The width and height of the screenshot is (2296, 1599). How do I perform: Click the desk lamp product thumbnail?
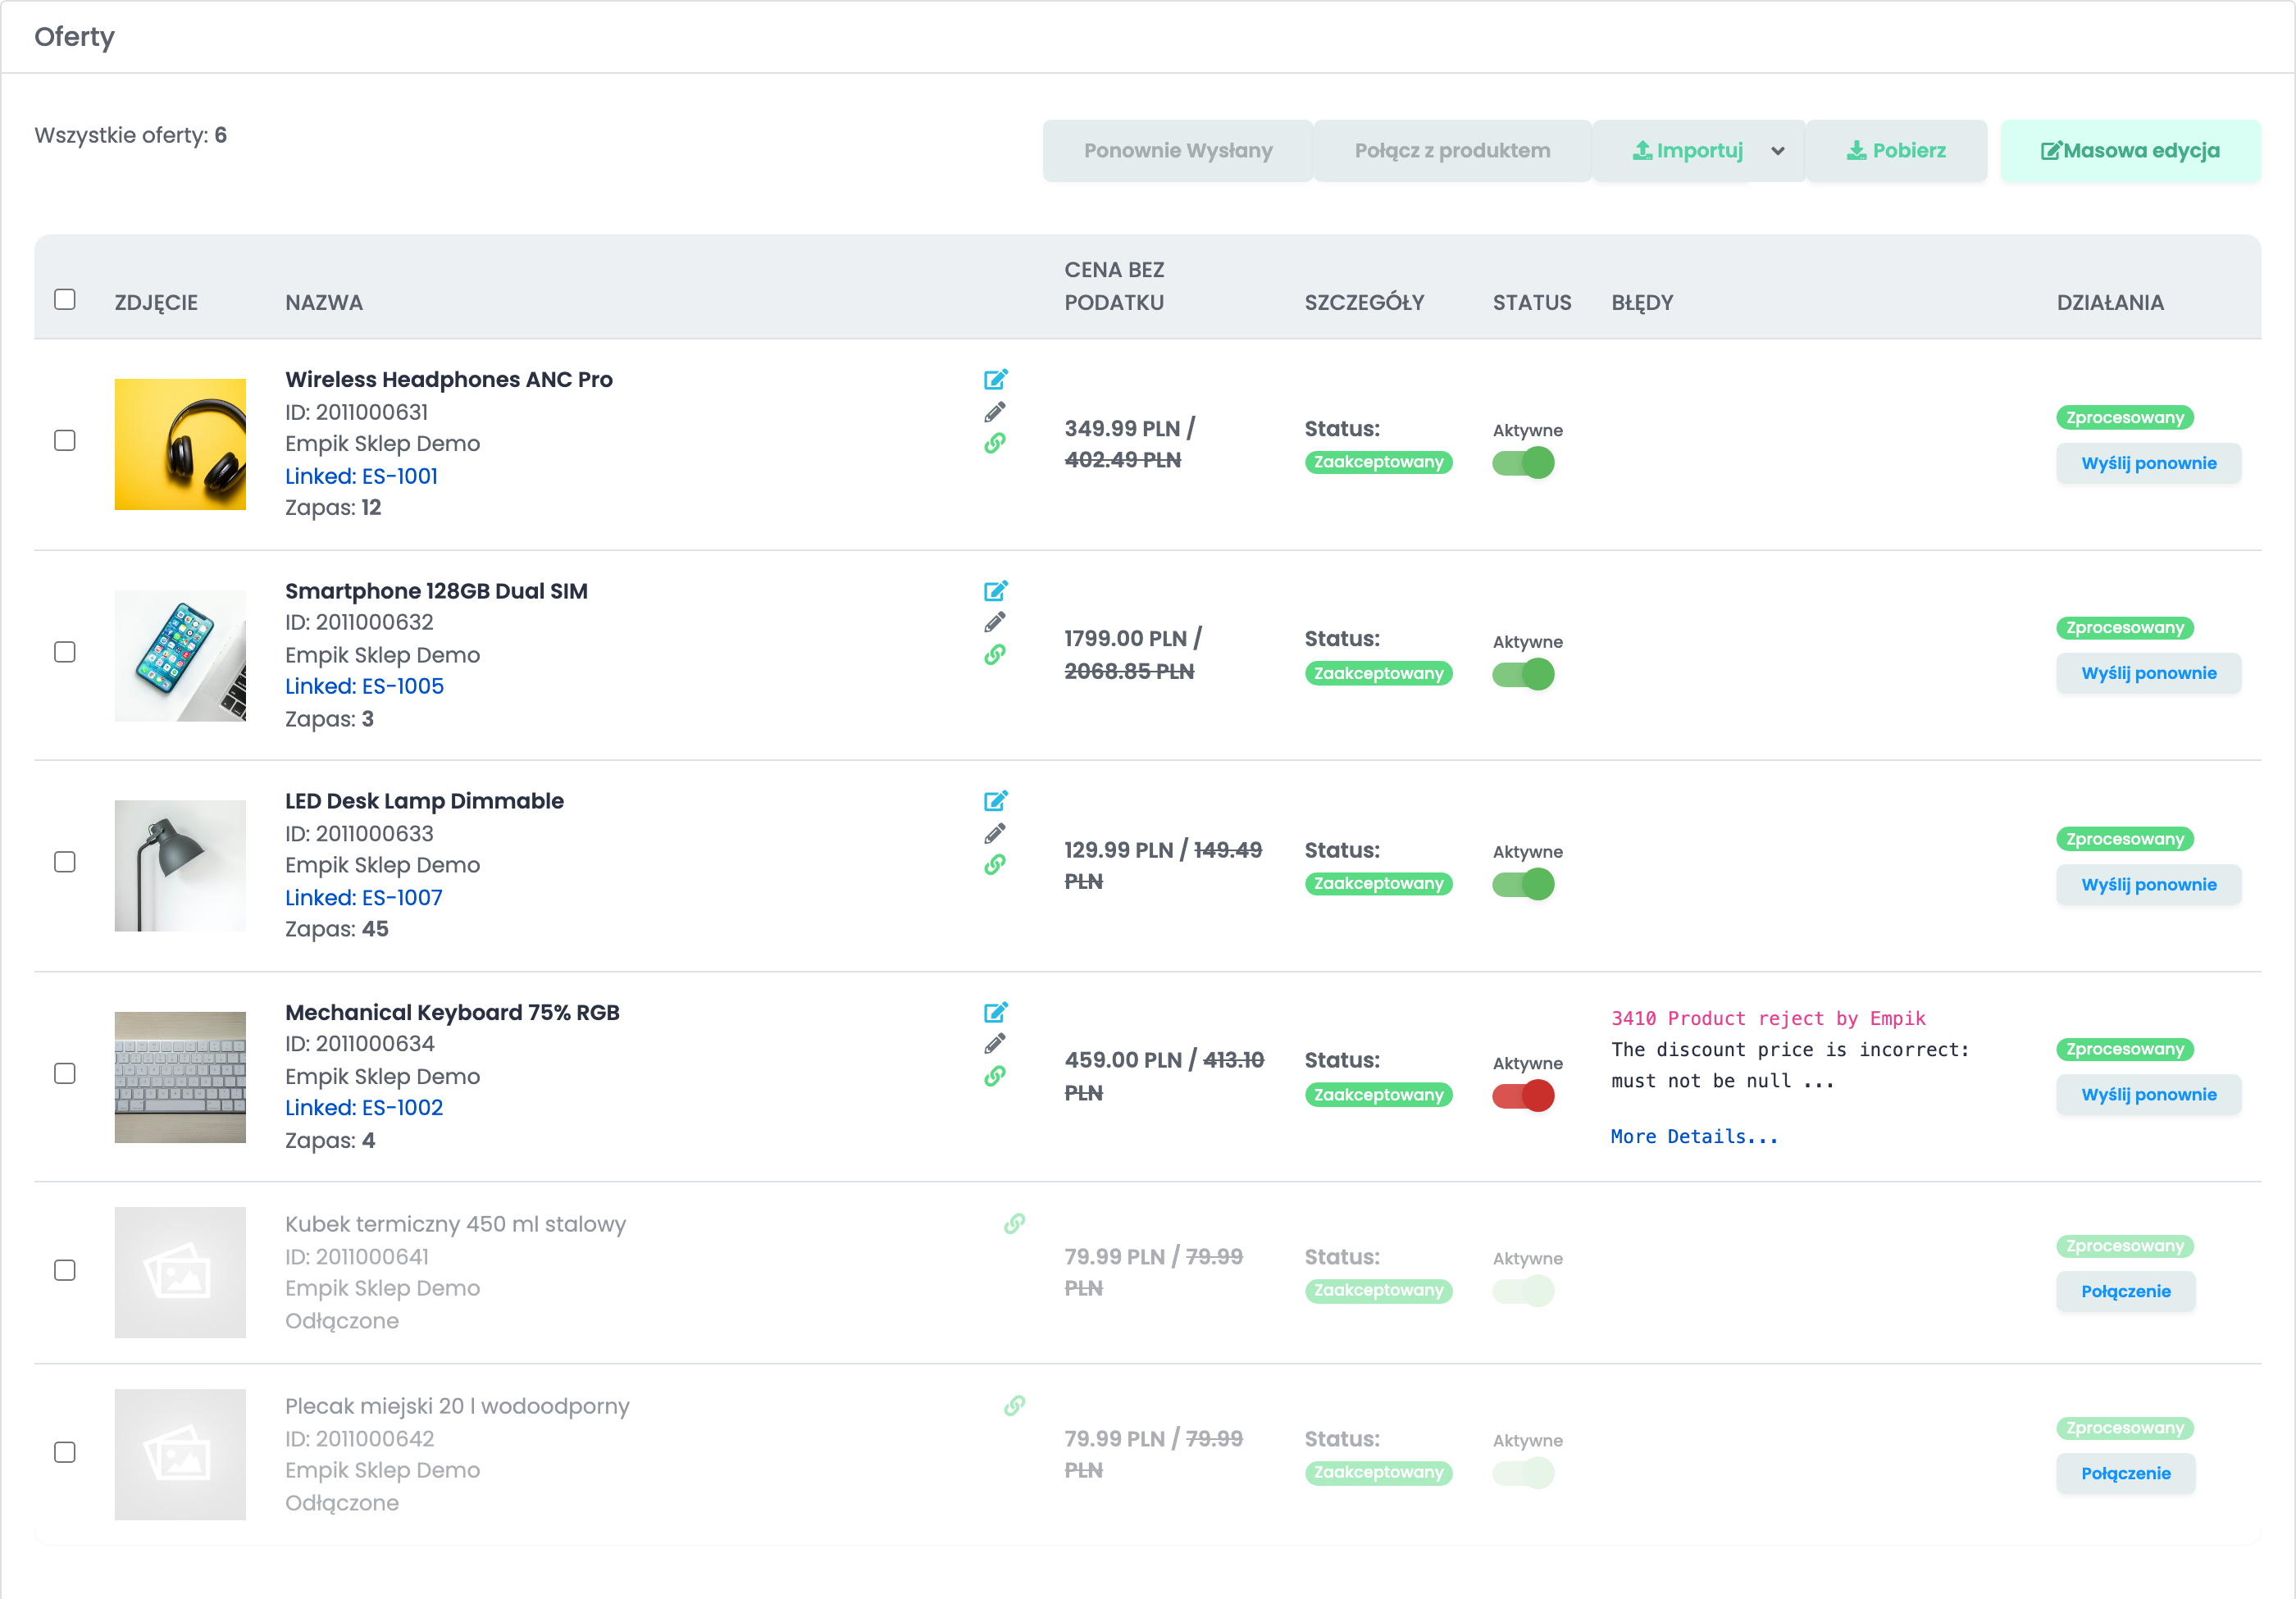tap(180, 865)
